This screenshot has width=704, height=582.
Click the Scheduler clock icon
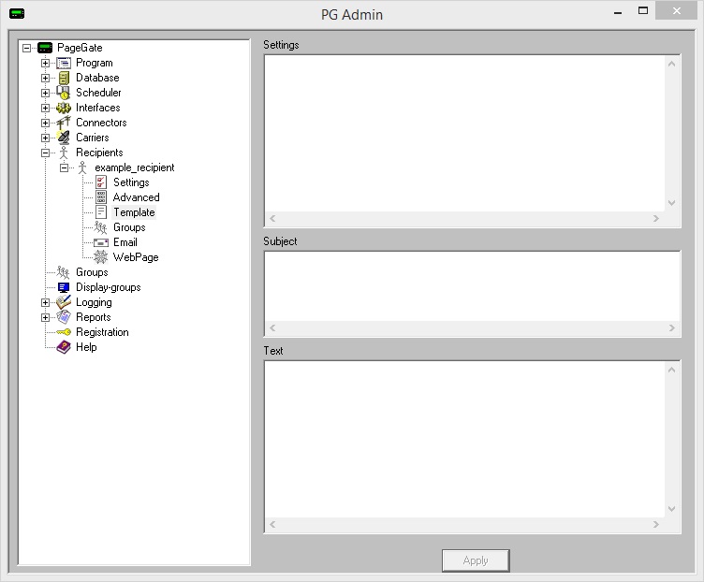(x=64, y=93)
